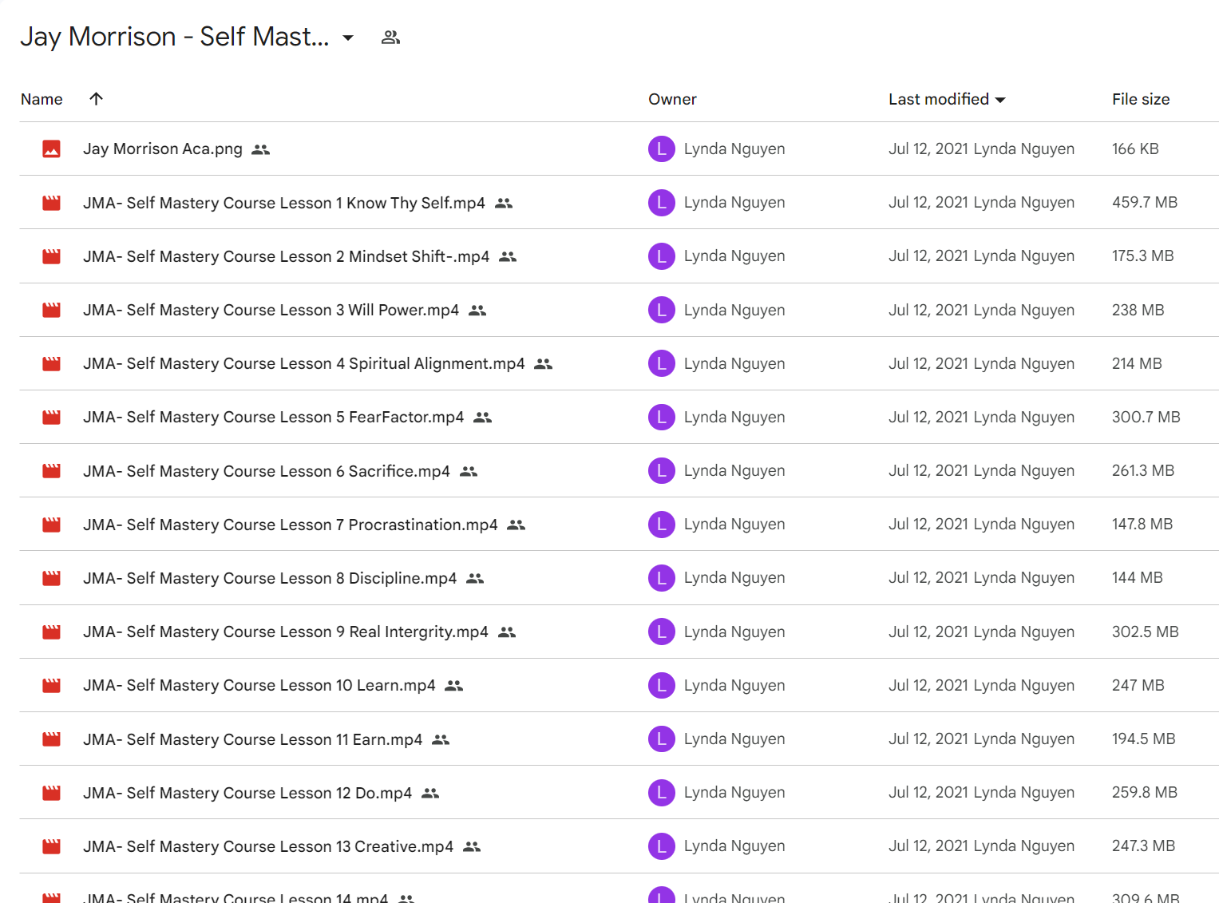Click the shared icon beside Lesson 6 Sacrifice

pos(469,471)
